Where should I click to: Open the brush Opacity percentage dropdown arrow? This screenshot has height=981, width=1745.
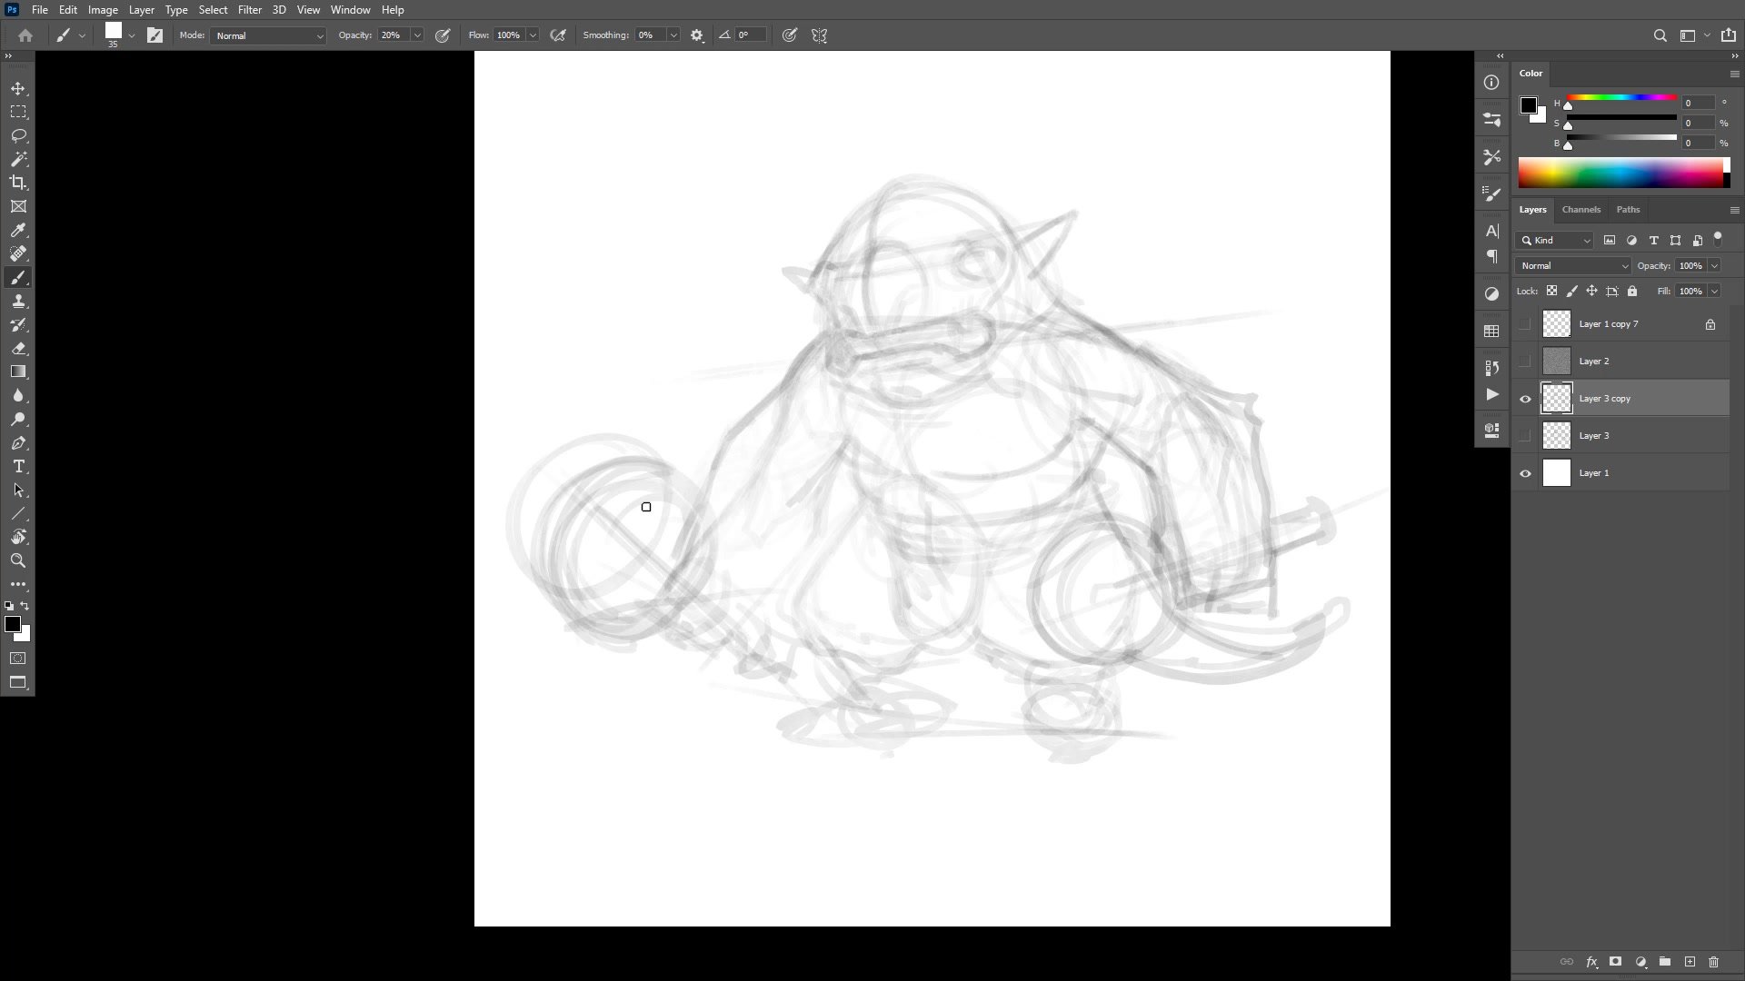click(x=417, y=35)
